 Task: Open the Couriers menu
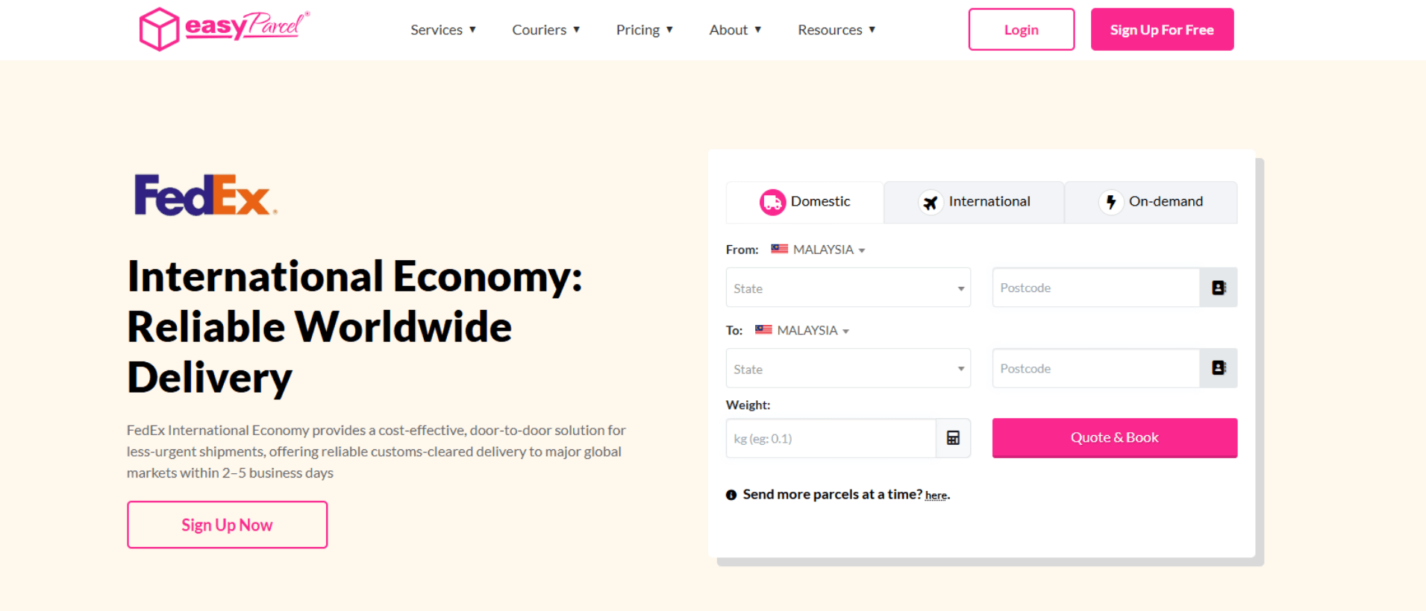click(x=546, y=30)
